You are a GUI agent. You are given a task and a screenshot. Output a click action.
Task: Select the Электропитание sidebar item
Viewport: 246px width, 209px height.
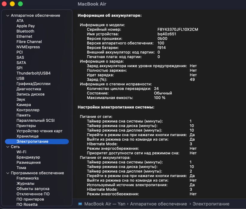pos(32,141)
